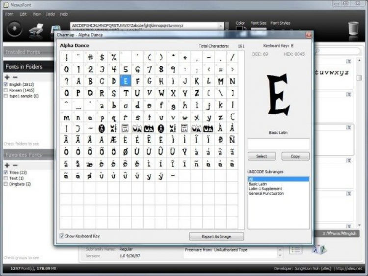Select the lowercase k character cell
The height and width of the screenshot is (276, 368).
pyautogui.click(x=220, y=105)
